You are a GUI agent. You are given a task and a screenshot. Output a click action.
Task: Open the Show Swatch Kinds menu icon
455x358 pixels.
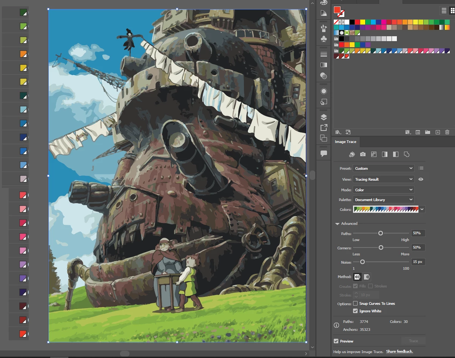[x=408, y=132]
